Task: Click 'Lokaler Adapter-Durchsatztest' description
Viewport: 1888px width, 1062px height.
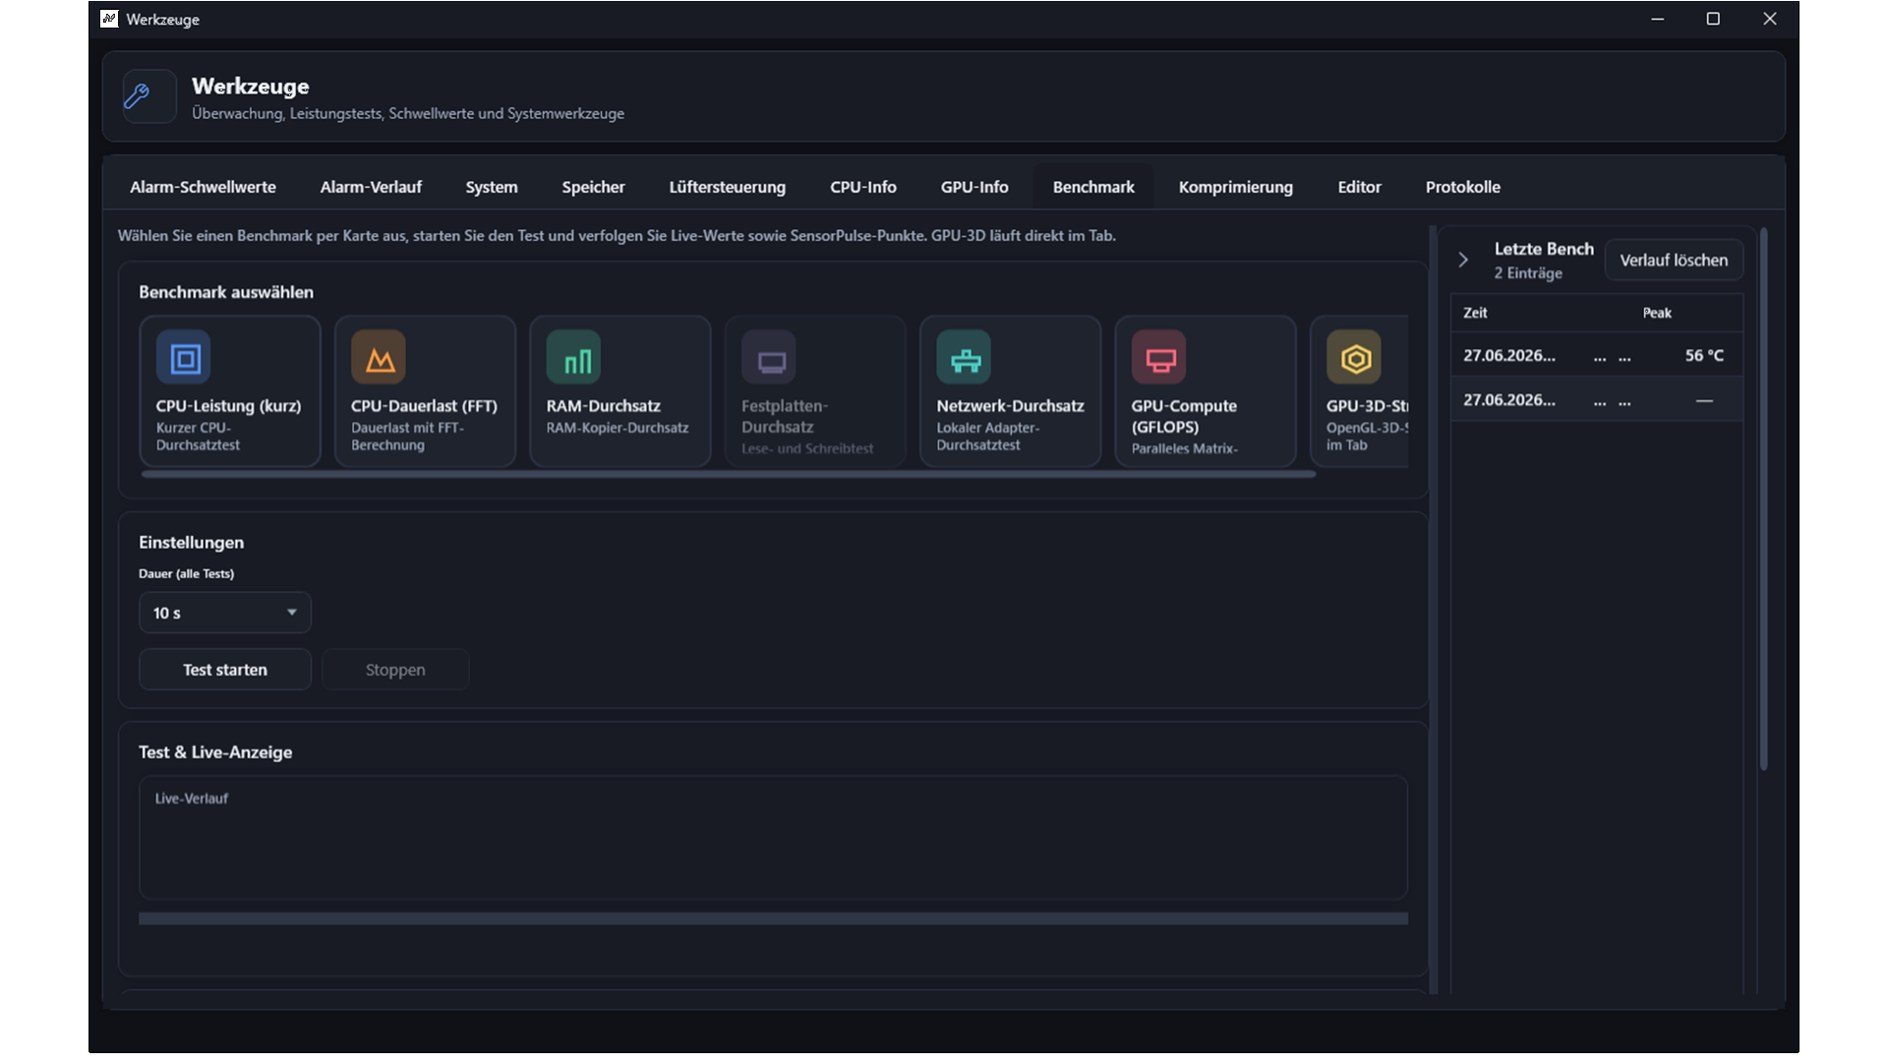Action: pyautogui.click(x=987, y=437)
